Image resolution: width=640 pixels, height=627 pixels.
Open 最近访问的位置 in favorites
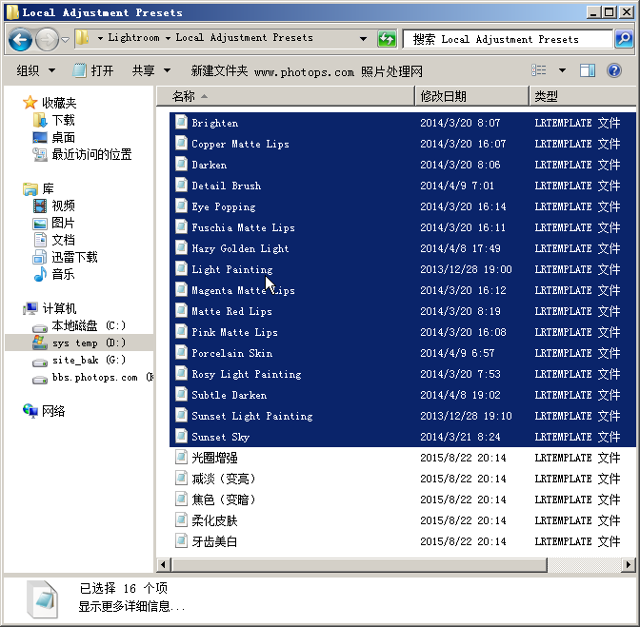82,154
